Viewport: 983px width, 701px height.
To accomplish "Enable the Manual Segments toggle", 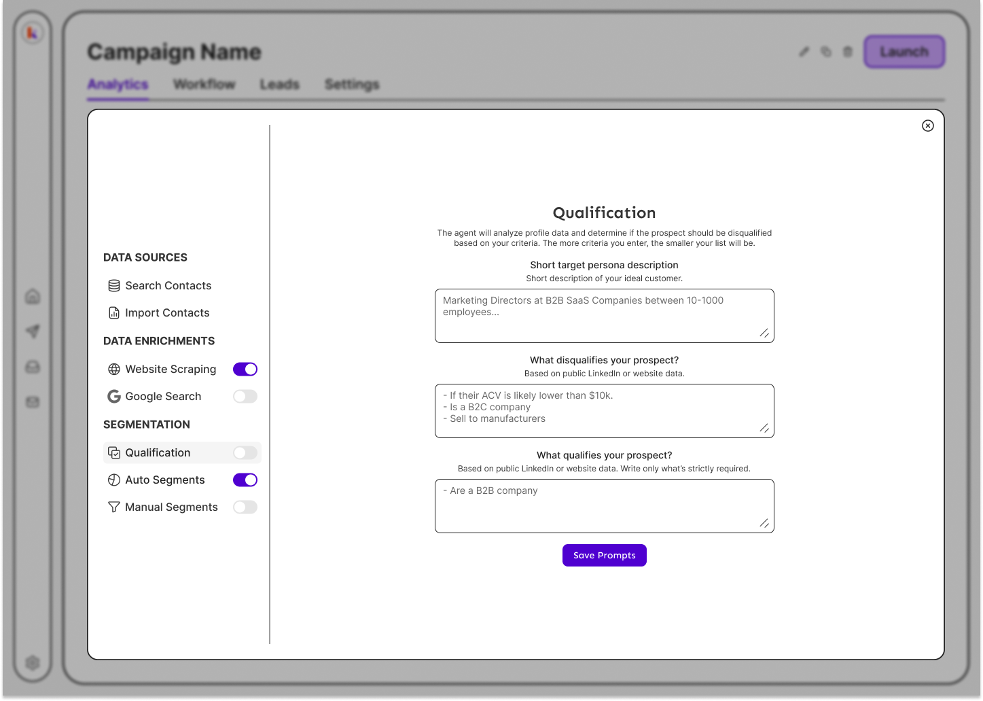I will click(x=245, y=507).
